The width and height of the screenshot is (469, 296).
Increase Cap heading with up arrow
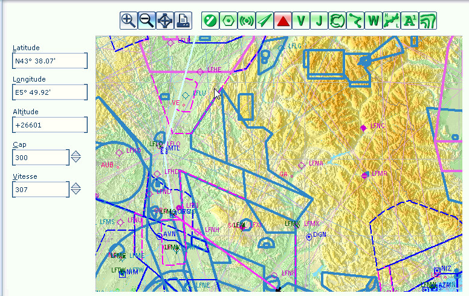coord(76,153)
